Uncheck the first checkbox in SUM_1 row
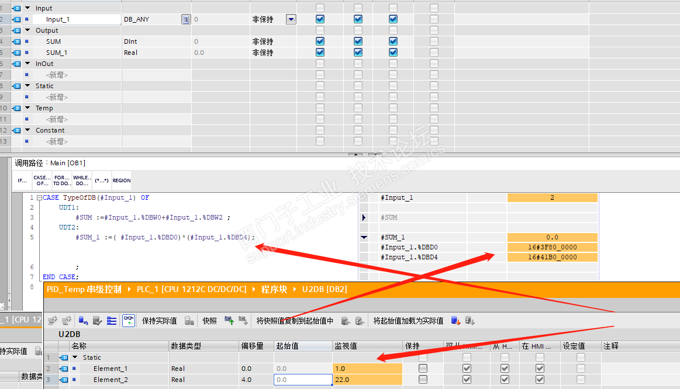The width and height of the screenshot is (680, 389). pyautogui.click(x=320, y=53)
